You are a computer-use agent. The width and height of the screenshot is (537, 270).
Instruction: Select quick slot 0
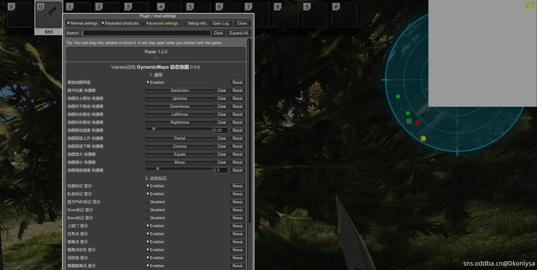344,15
